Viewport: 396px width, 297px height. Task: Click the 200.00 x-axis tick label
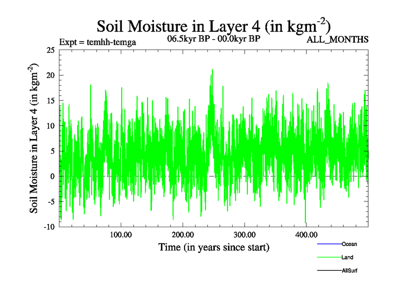[183, 235]
